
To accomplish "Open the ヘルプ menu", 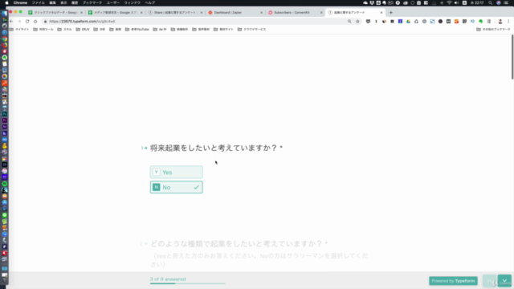I will (150, 2).
